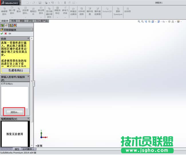Click the 生成布局(L) button
Screen dimensions: 186x155
[15, 70]
